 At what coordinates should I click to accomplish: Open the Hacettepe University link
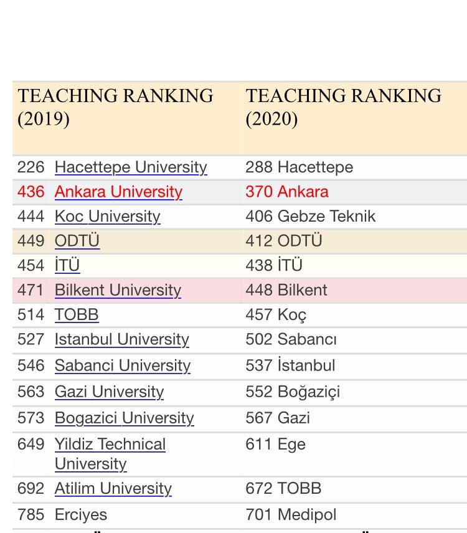tap(131, 167)
